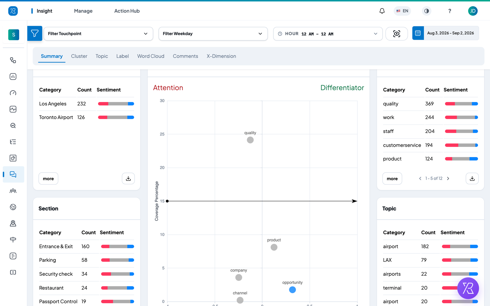
Task: Select the S workspace tile in sidebar
Action: click(x=14, y=35)
